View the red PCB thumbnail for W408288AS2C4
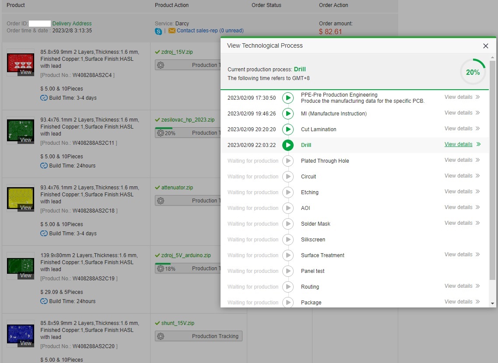Image resolution: width=498 pixels, height=363 pixels. (20, 63)
